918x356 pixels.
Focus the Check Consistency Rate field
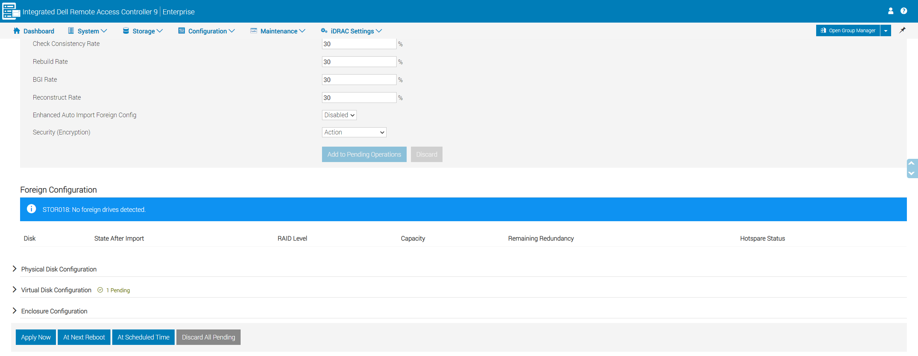click(359, 44)
